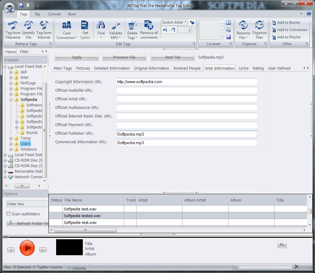Run Validate MP3
The image size is (315, 273).
click(x=116, y=30)
